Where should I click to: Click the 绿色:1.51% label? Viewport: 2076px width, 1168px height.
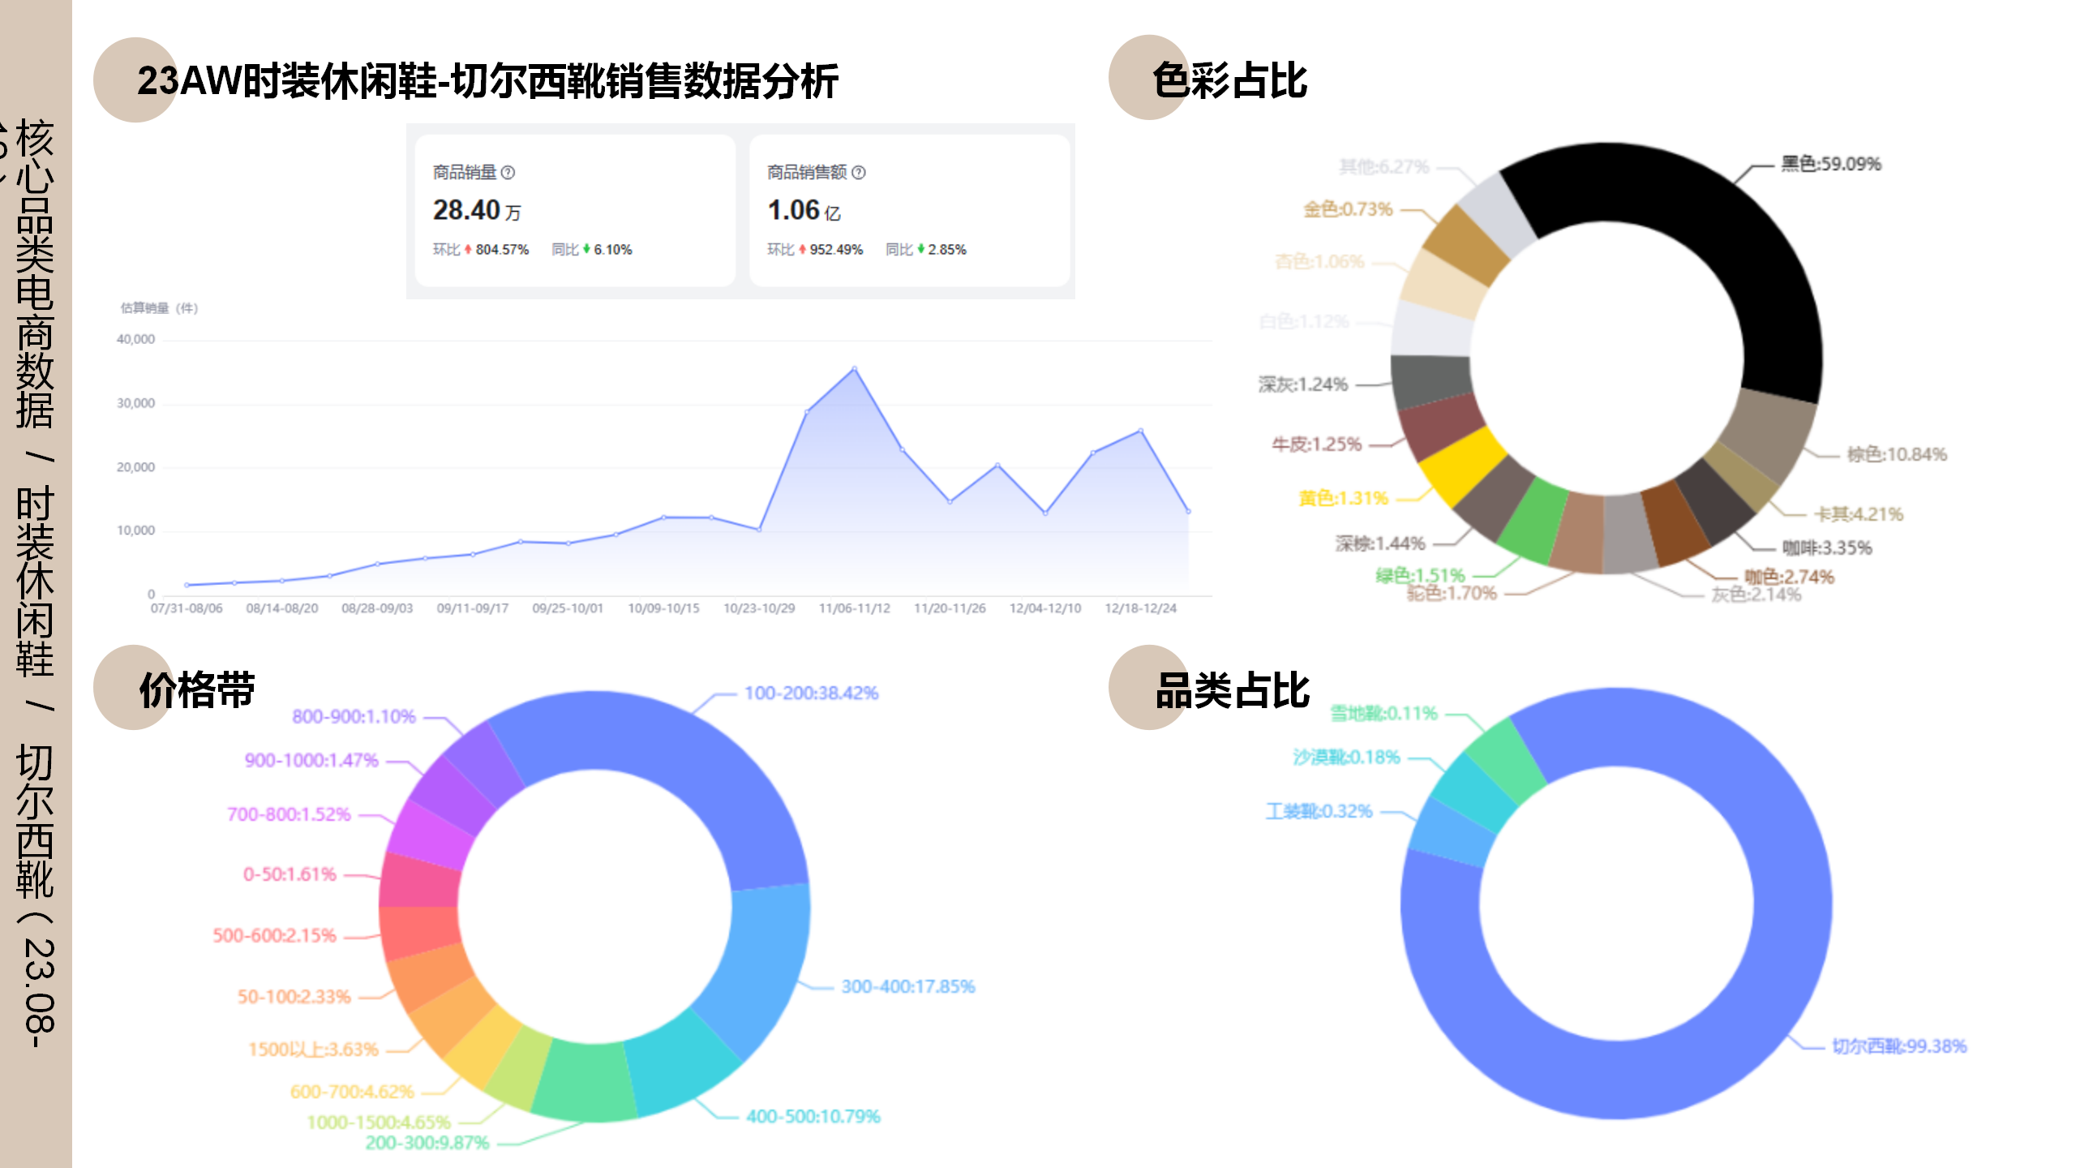tap(1420, 575)
